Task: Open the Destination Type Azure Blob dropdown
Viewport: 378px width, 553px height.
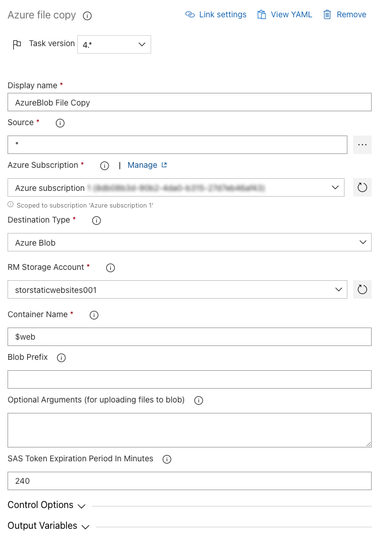Action: pyautogui.click(x=189, y=243)
